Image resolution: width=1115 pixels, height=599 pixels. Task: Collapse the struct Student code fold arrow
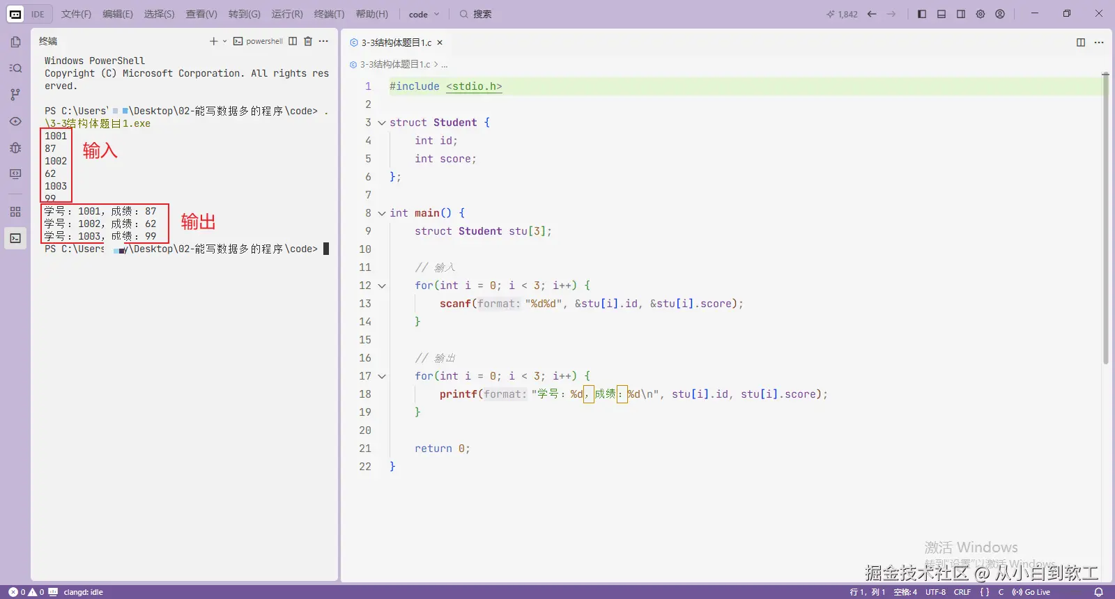coord(382,123)
